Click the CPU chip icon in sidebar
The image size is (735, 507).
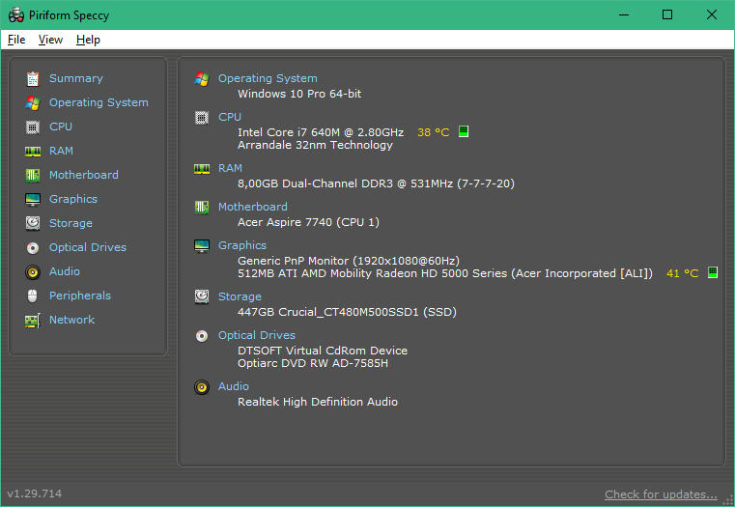[33, 127]
